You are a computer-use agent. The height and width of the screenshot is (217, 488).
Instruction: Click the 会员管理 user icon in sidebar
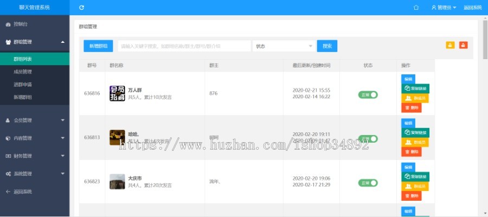8,120
